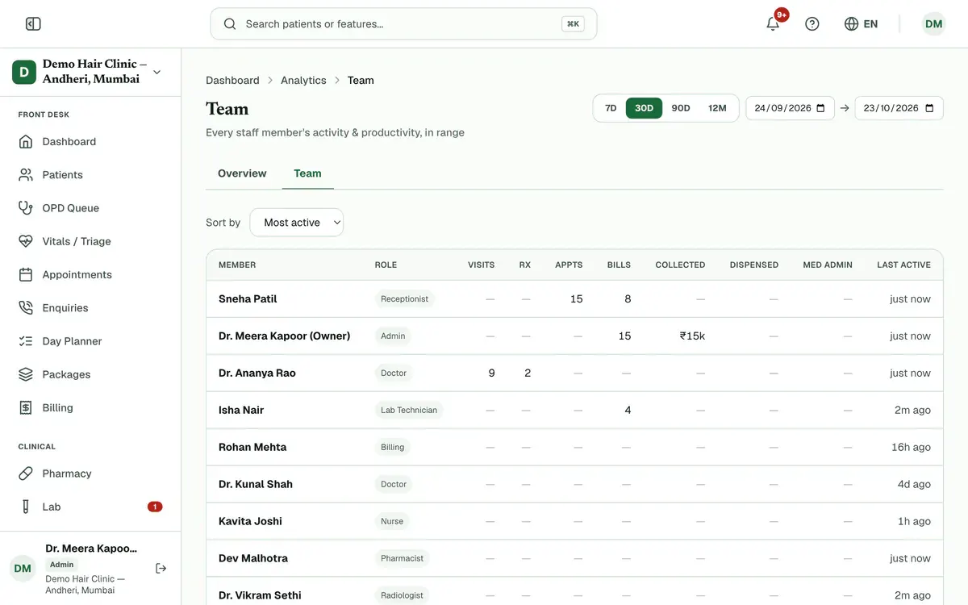968x605 pixels.
Task: Click the Enquiries phone icon
Action: point(26,308)
